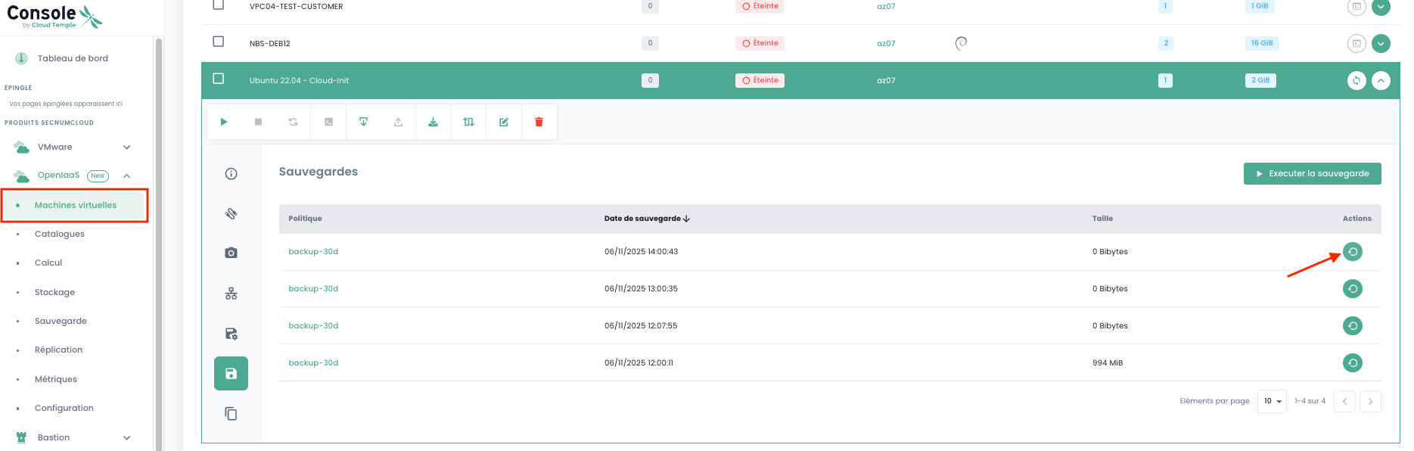The image size is (1414, 451).
Task: Go to Tableau de bord
Action: pyautogui.click(x=73, y=58)
